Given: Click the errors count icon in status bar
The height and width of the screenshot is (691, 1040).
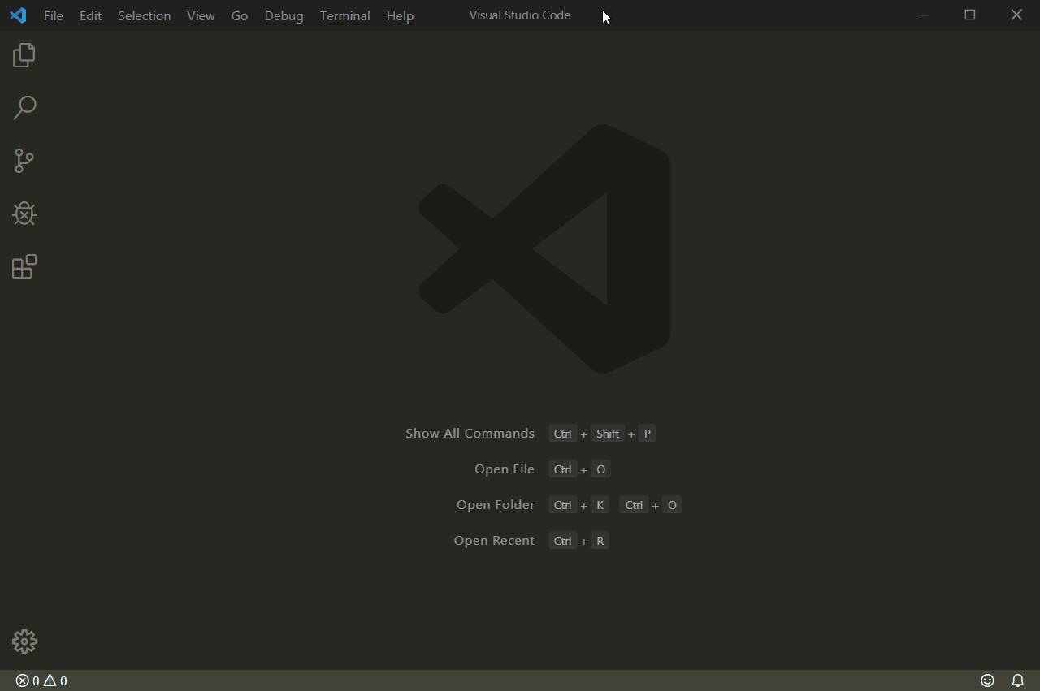Looking at the screenshot, I should point(23,680).
